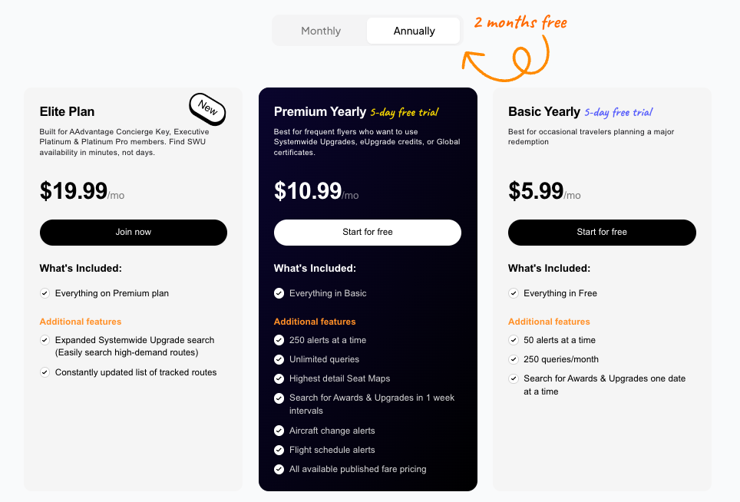Image resolution: width=740 pixels, height=502 pixels.
Task: Click the checkmark next to Everything in Free
Action: pos(513,292)
